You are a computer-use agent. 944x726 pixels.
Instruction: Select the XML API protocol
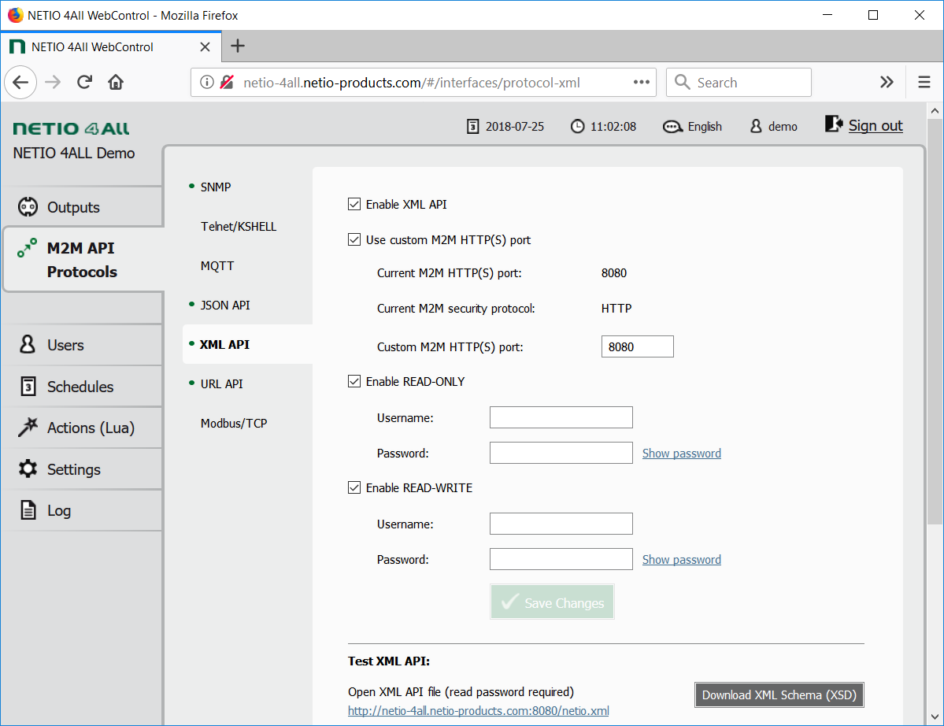[224, 344]
